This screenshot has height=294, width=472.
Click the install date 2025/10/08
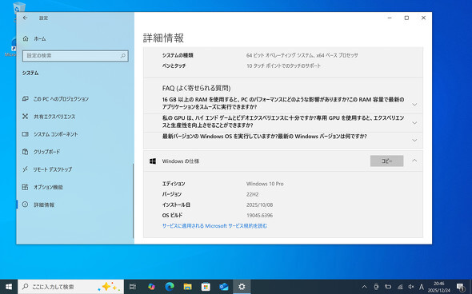click(259, 205)
